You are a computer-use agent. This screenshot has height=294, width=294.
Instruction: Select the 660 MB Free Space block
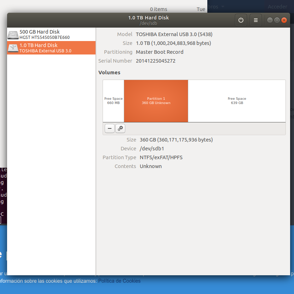coord(113,101)
